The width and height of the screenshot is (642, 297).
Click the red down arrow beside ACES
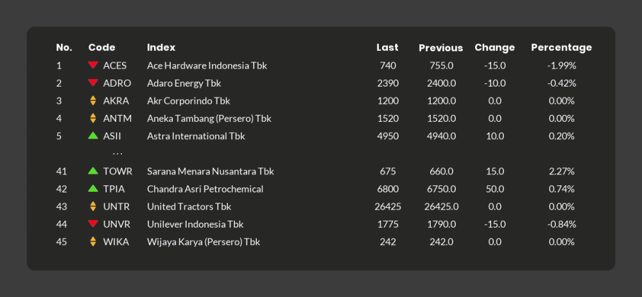[93, 65]
